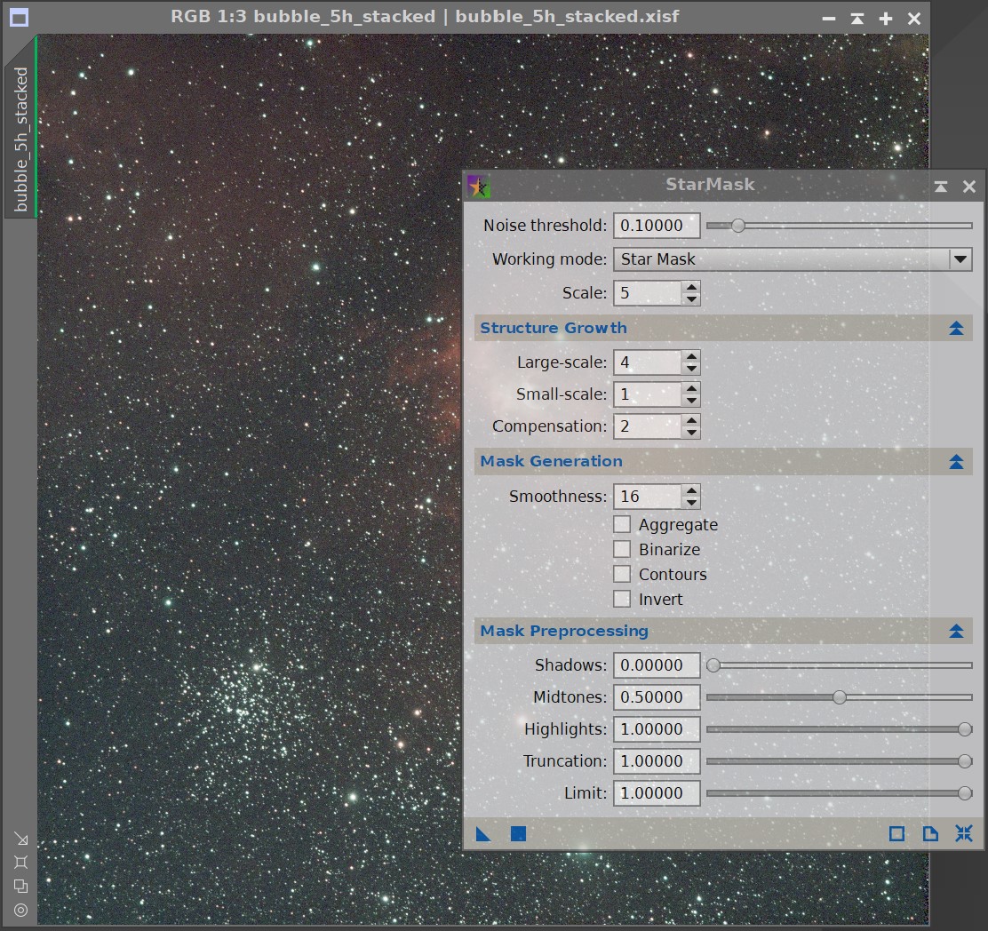Focus the Highlights value field
The height and width of the screenshot is (931, 988).
[x=657, y=729]
